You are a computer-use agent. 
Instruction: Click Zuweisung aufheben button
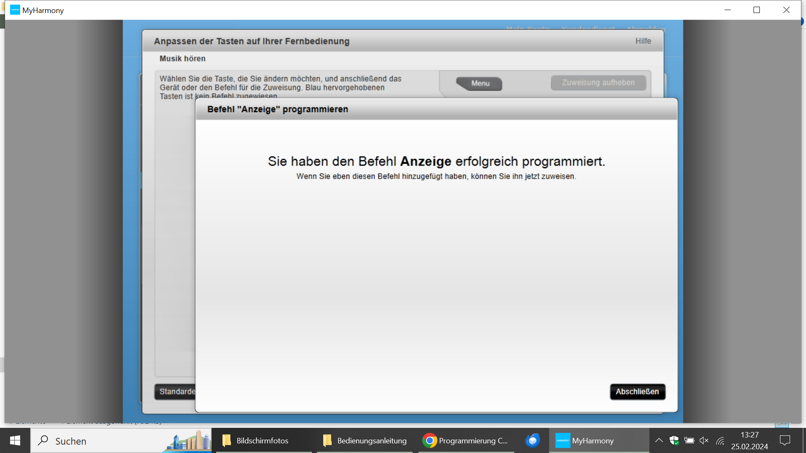(598, 83)
